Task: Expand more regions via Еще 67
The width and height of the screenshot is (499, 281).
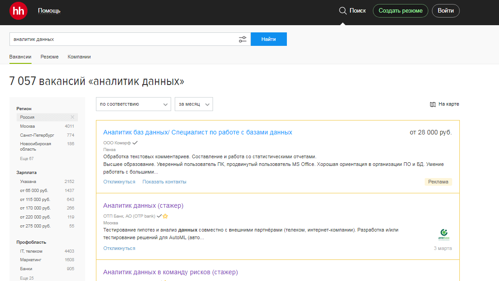Action: coord(27,159)
